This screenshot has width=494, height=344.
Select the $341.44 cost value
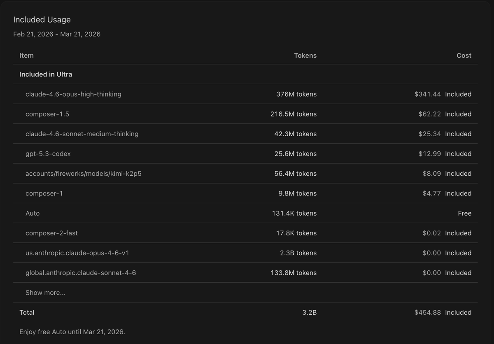[x=428, y=94]
